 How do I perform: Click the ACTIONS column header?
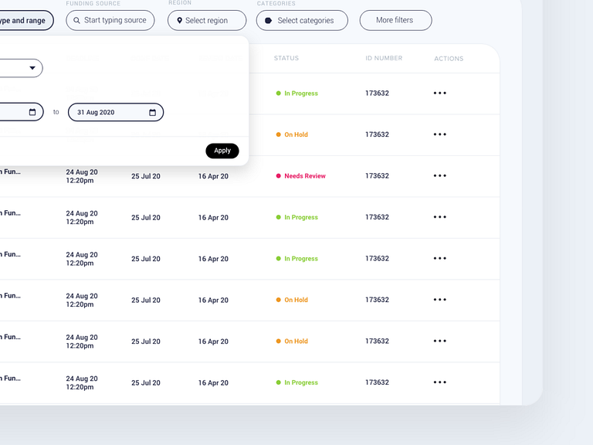pos(449,59)
